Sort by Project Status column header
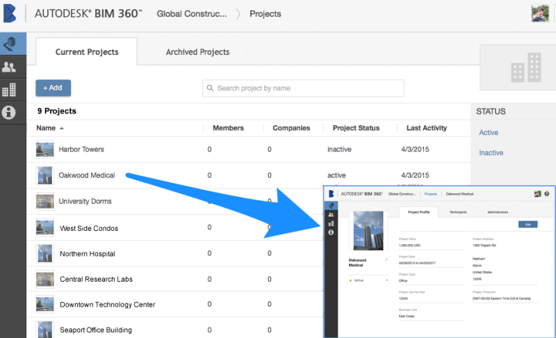Viewport: 556px width, 338px height. tap(356, 128)
